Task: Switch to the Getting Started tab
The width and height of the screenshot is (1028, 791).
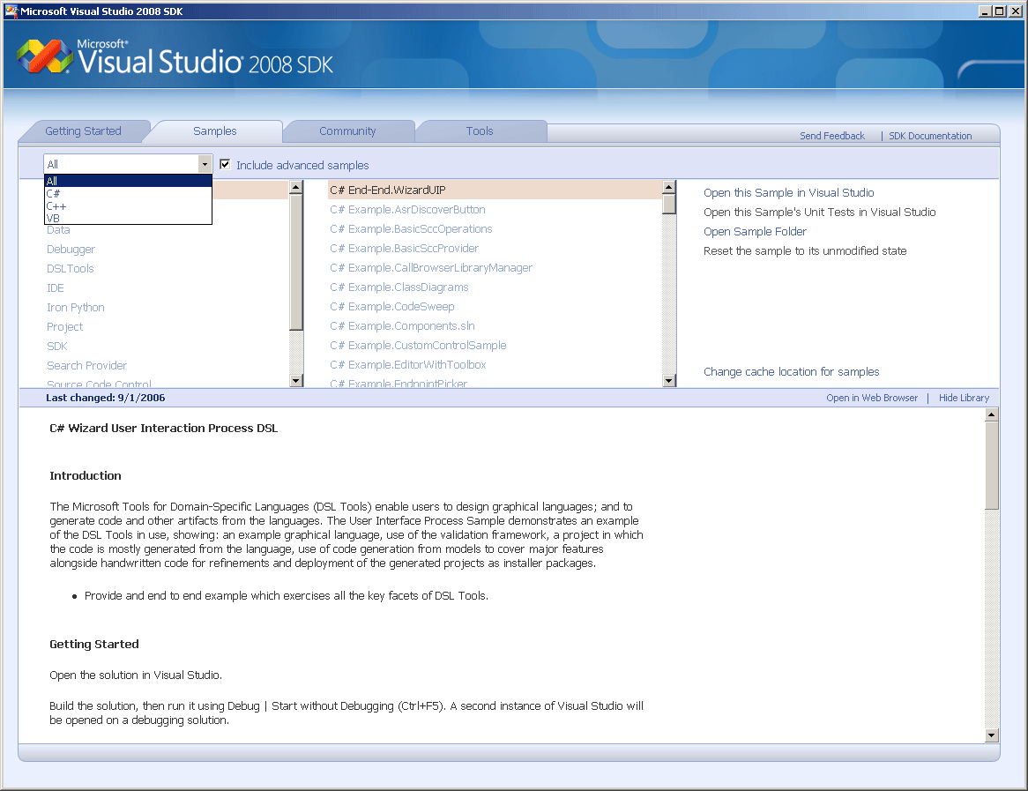Action: click(x=83, y=131)
